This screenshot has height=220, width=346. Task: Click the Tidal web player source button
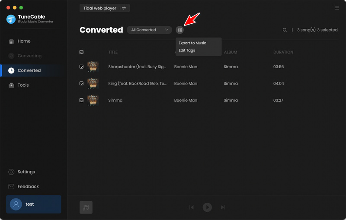click(x=105, y=8)
